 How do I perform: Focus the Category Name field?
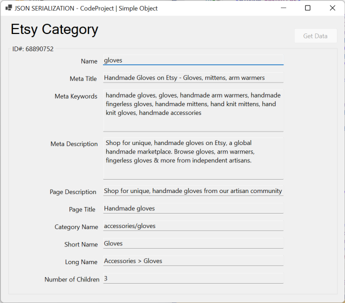[x=193, y=226]
